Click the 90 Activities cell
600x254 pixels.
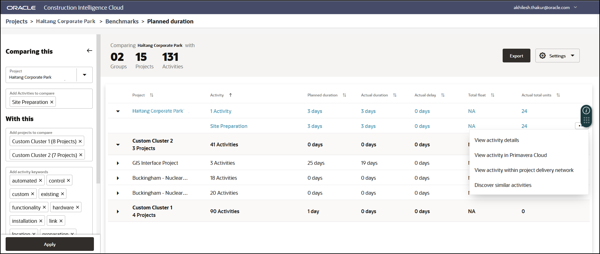(225, 211)
